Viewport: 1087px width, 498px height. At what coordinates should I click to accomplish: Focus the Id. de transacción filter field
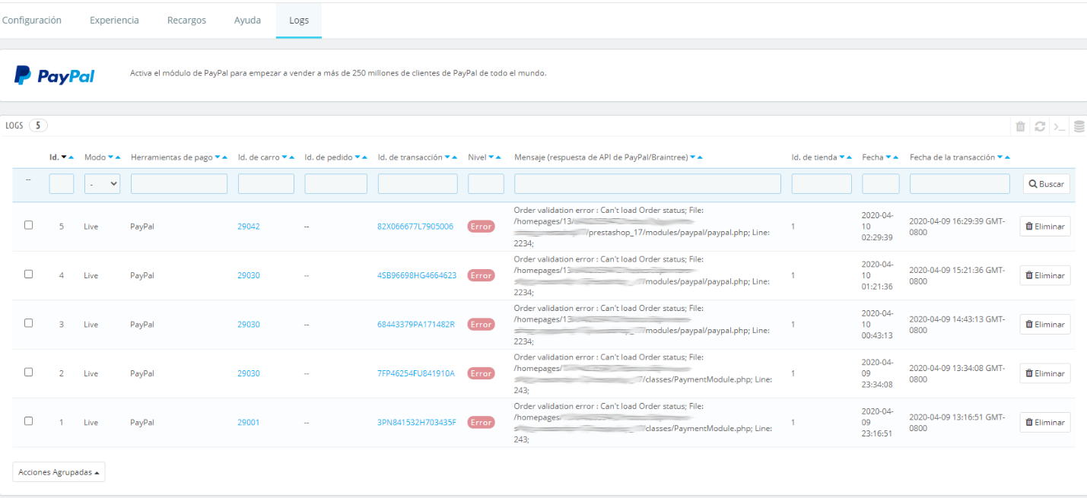(418, 184)
